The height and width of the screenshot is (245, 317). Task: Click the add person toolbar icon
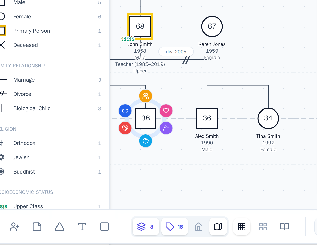pos(15,227)
